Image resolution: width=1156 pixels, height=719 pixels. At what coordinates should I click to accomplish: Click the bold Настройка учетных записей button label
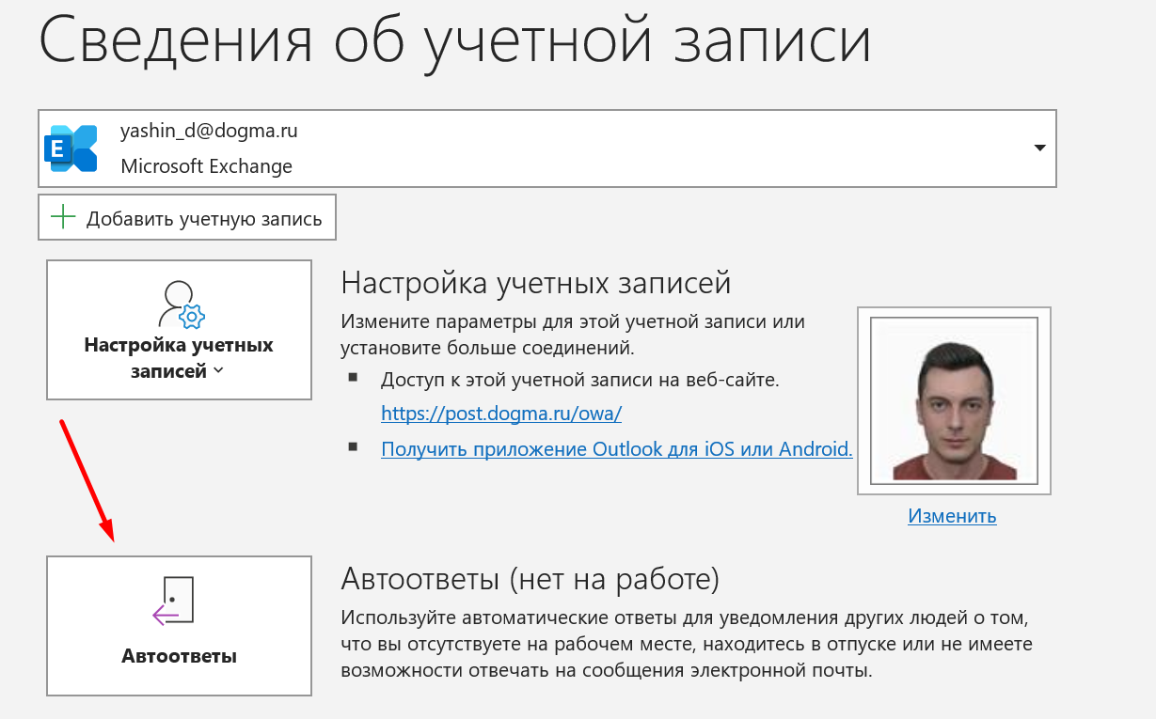[x=179, y=357]
